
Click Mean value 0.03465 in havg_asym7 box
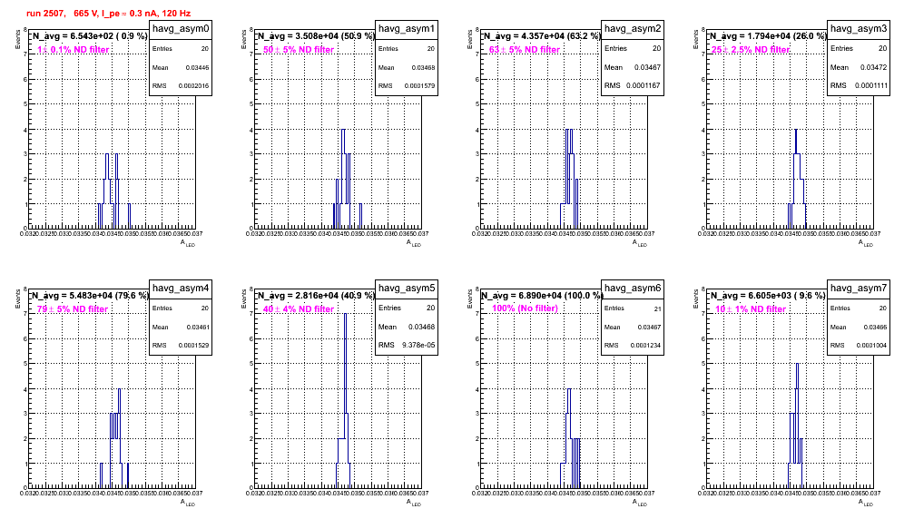point(875,327)
